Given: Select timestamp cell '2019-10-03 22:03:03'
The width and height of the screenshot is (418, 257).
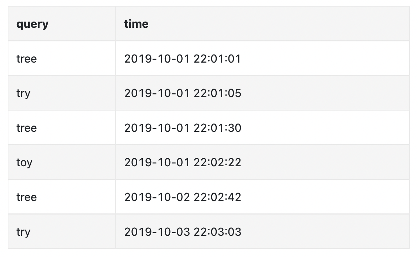Looking at the screenshot, I should [x=183, y=232].
